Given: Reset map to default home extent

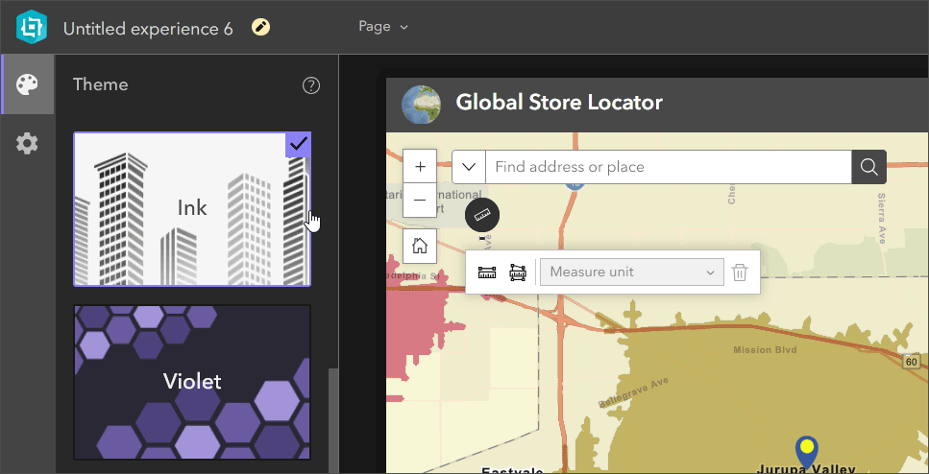Looking at the screenshot, I should click(x=420, y=246).
